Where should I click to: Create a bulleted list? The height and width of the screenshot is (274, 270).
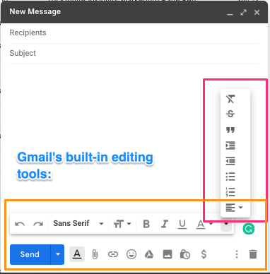pos(230,177)
